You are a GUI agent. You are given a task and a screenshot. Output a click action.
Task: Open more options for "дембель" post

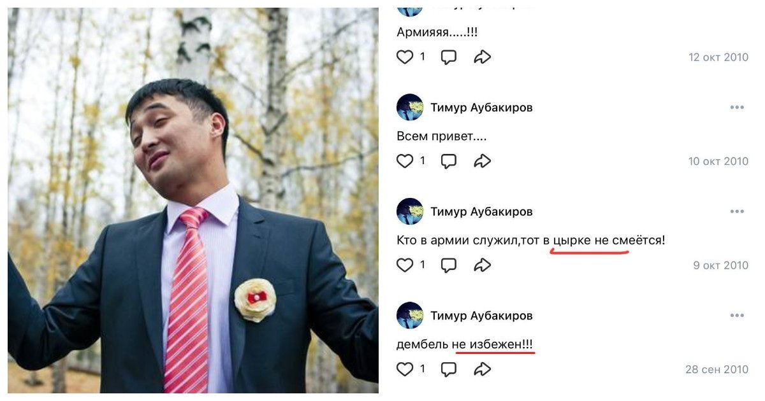(x=737, y=316)
